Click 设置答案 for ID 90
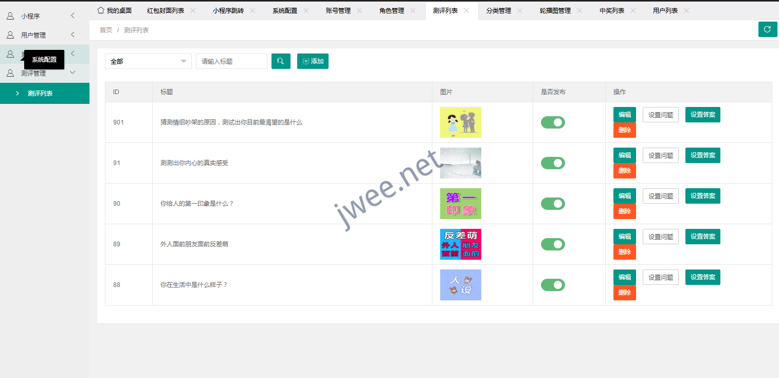Screen dimensions: 779x378 click(x=703, y=196)
